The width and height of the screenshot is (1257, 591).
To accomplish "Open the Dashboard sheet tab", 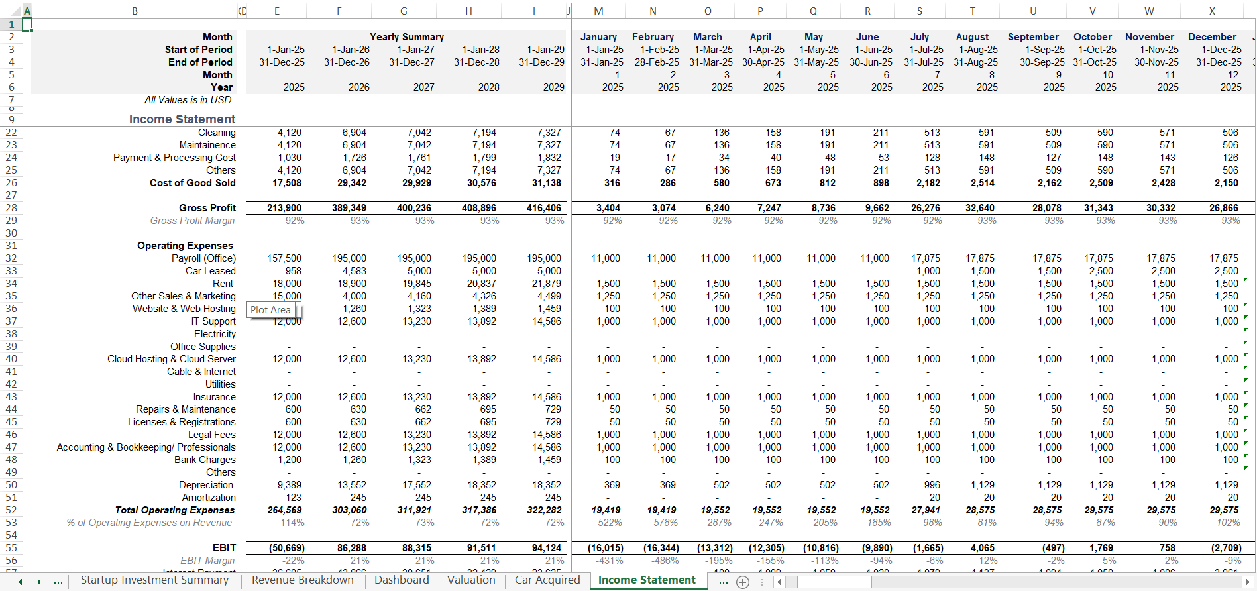I will (x=402, y=580).
